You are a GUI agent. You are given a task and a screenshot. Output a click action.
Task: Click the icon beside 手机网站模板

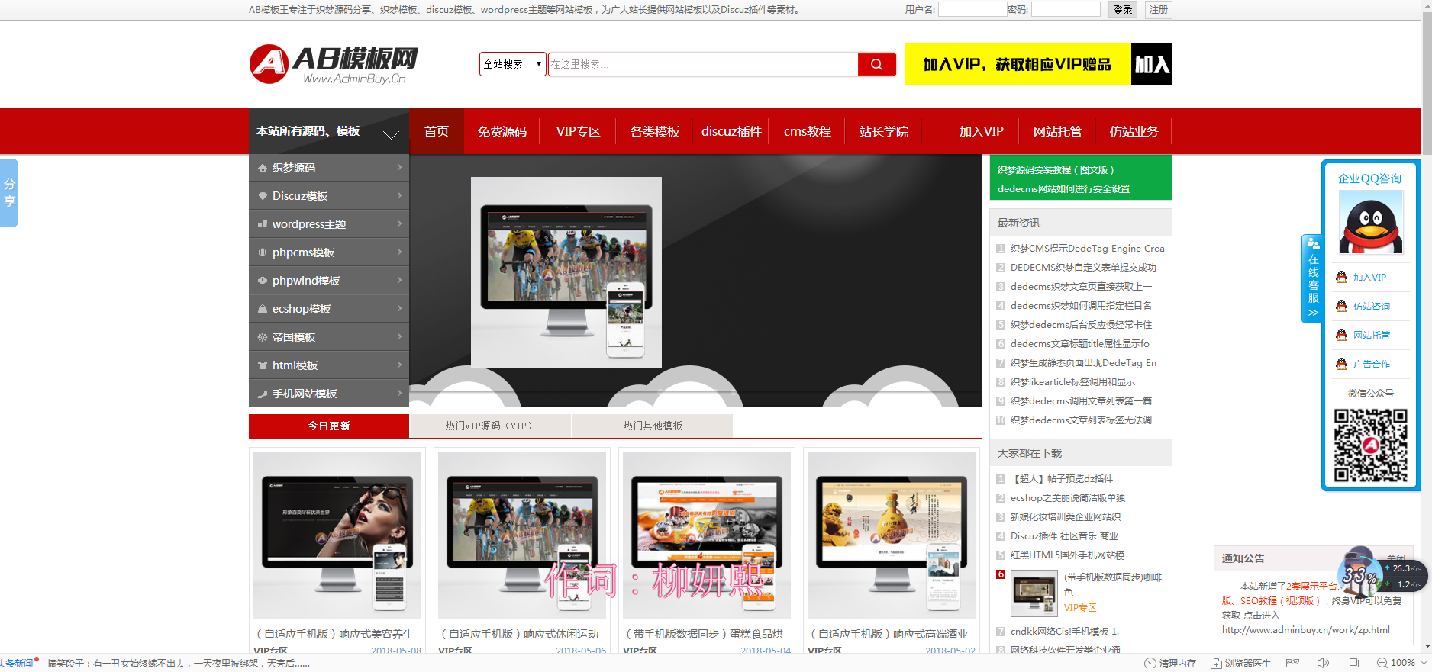coord(263,394)
